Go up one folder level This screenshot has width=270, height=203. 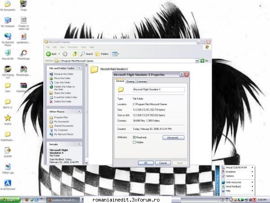point(75,54)
